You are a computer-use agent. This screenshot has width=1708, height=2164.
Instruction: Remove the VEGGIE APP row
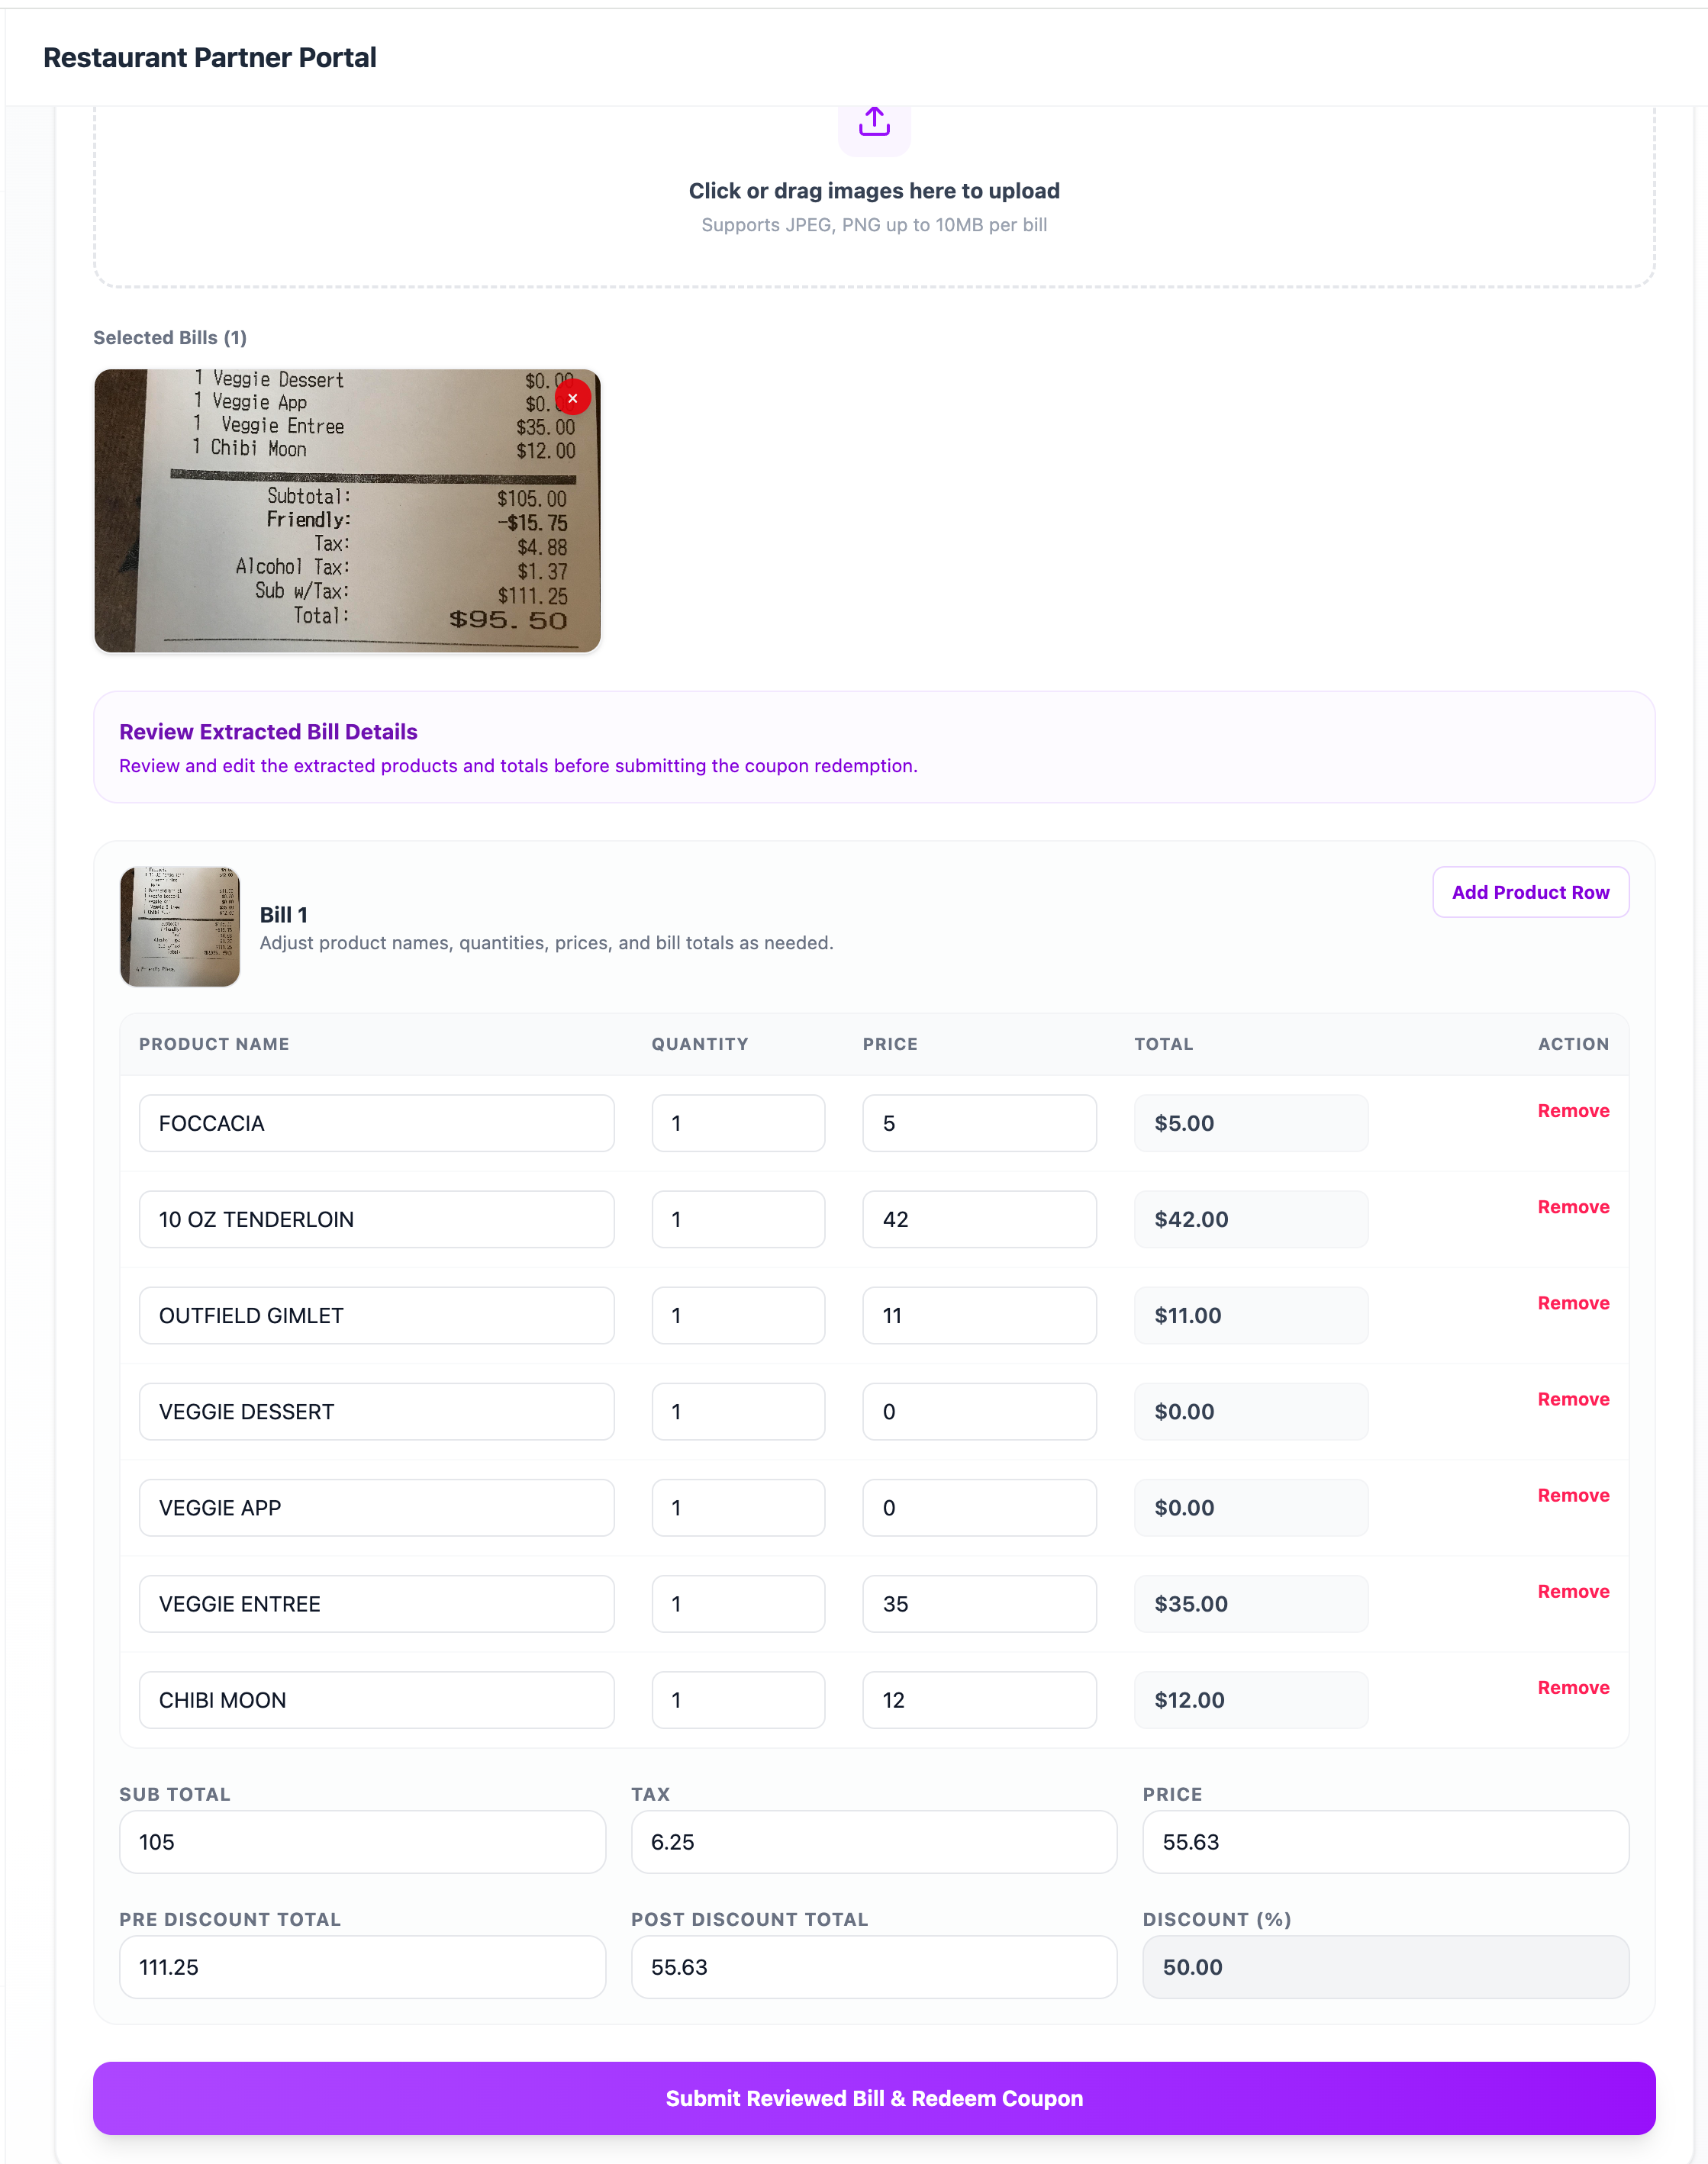pyautogui.click(x=1573, y=1494)
